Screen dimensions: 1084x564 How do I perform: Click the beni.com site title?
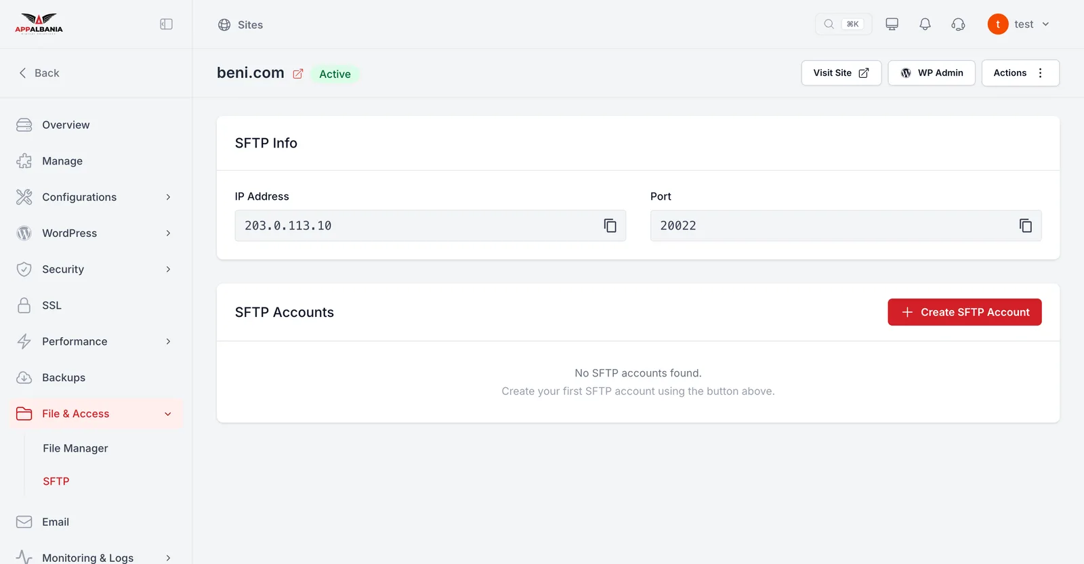tap(251, 73)
